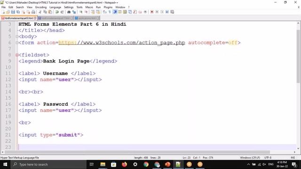This screenshot has height=169, width=301.
Task: Open Firefox from the taskbar
Action: (124, 164)
